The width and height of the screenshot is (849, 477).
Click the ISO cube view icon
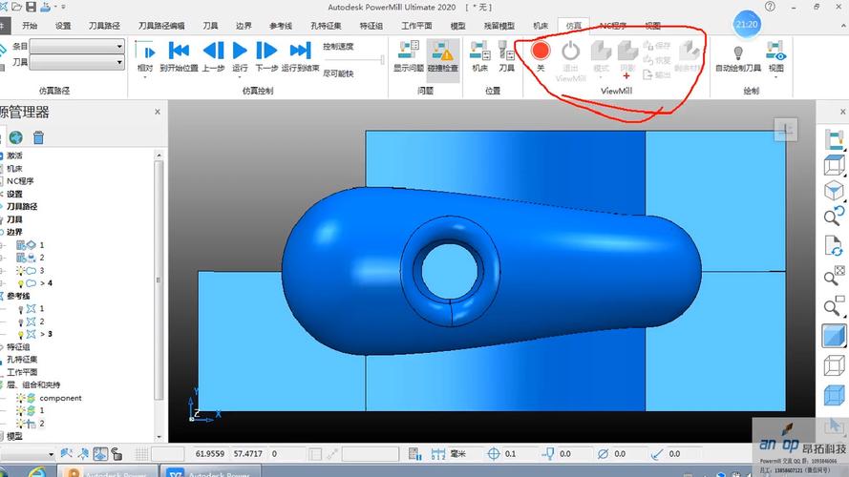tap(834, 190)
